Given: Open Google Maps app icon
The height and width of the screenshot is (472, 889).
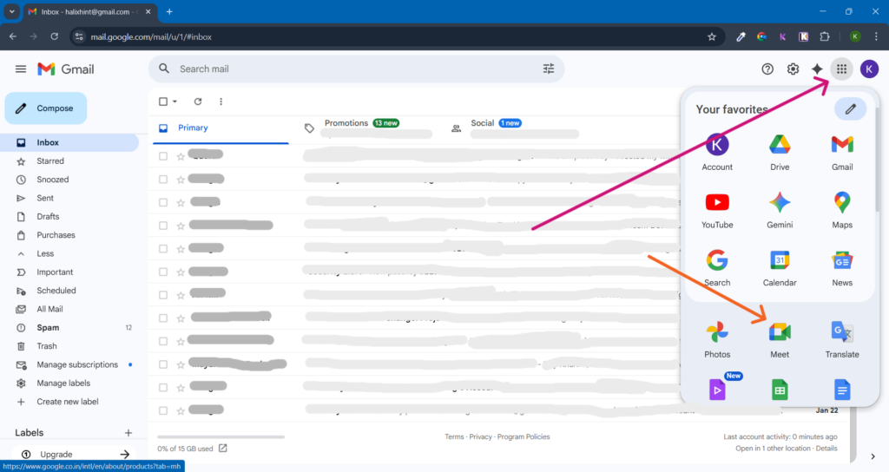Looking at the screenshot, I should click(x=841, y=209).
